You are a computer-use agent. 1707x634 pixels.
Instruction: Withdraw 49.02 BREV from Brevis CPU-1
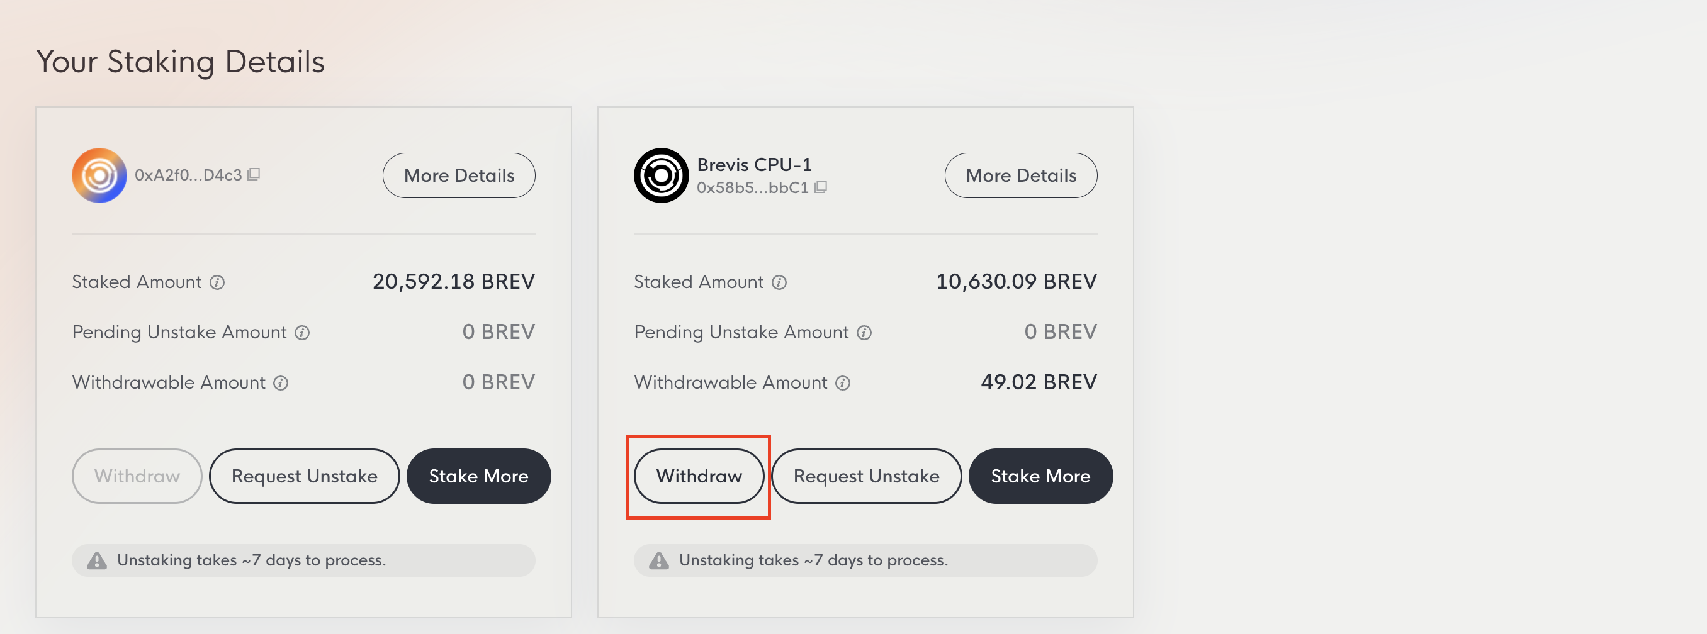coord(699,476)
